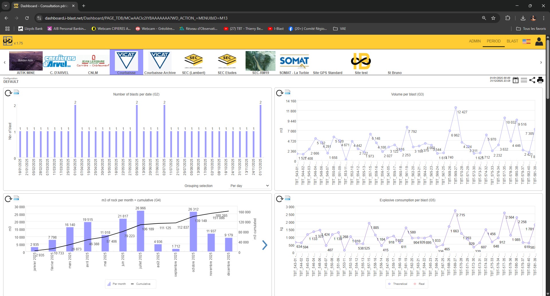Open the hamburger menu next to share icon

click(524, 80)
